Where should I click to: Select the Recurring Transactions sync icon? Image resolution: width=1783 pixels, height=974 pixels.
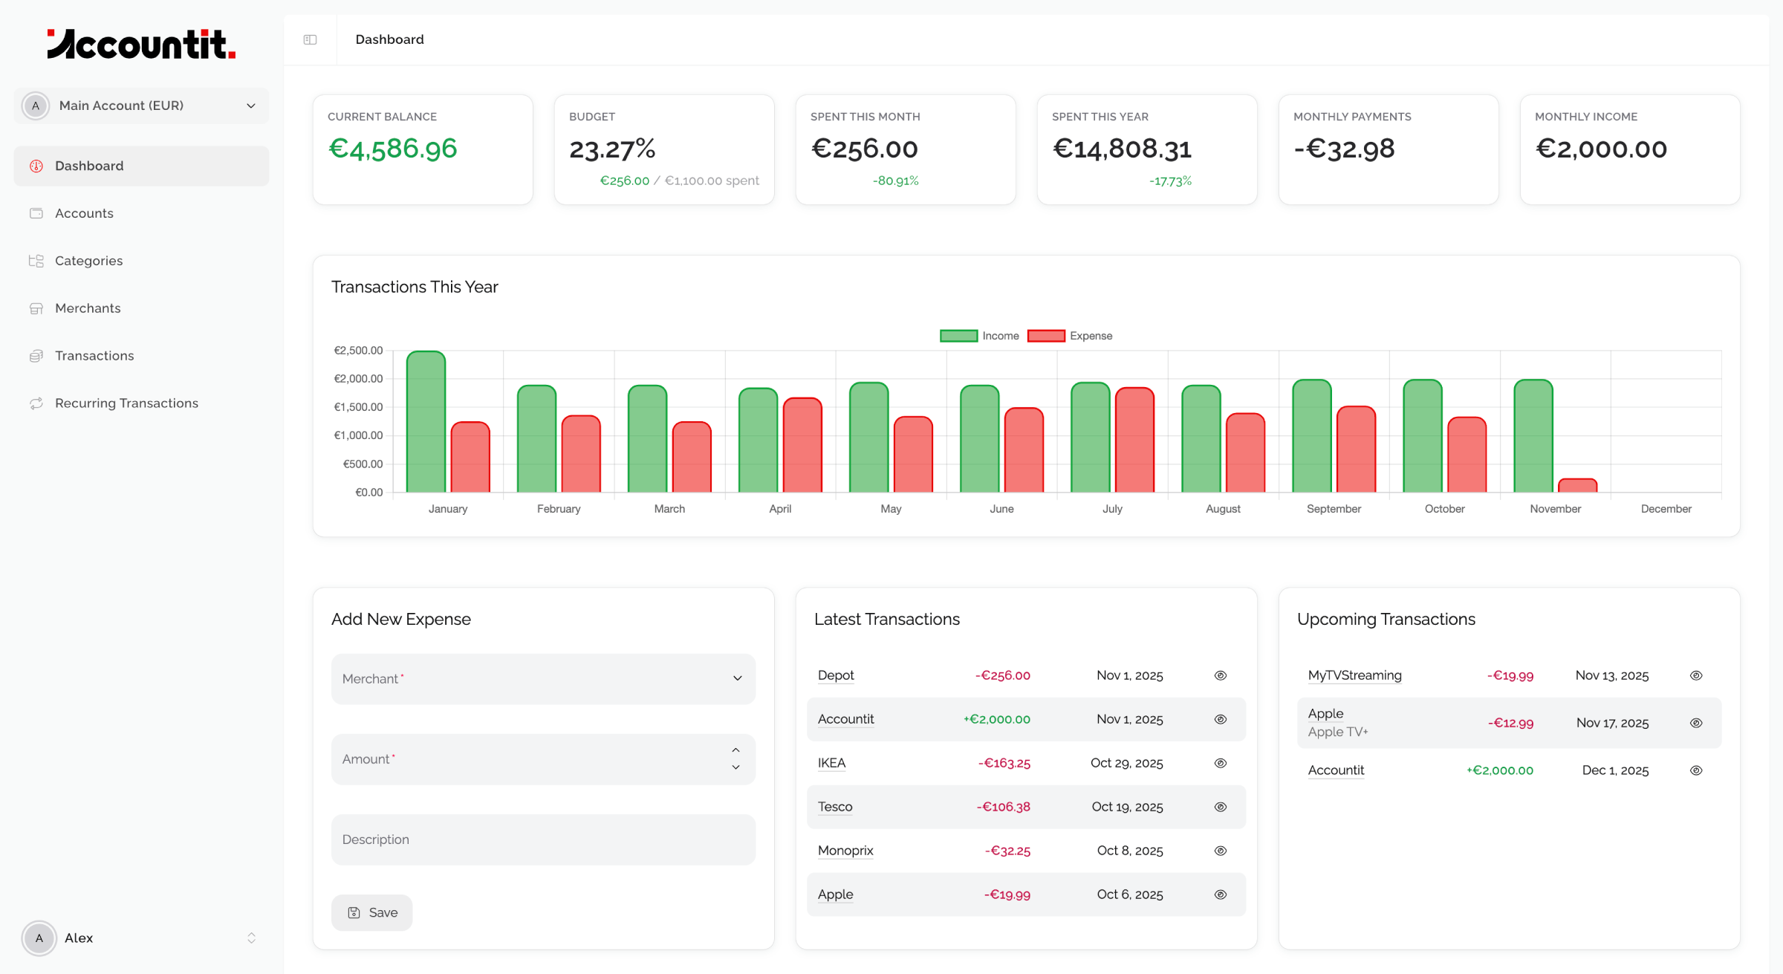pos(36,403)
